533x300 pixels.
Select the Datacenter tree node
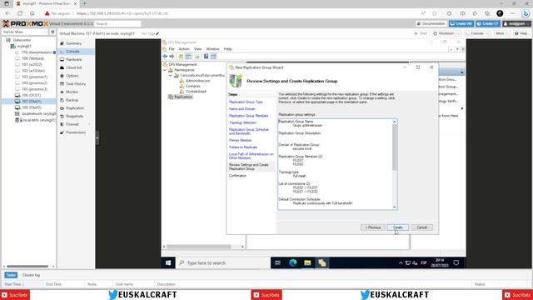22,40
